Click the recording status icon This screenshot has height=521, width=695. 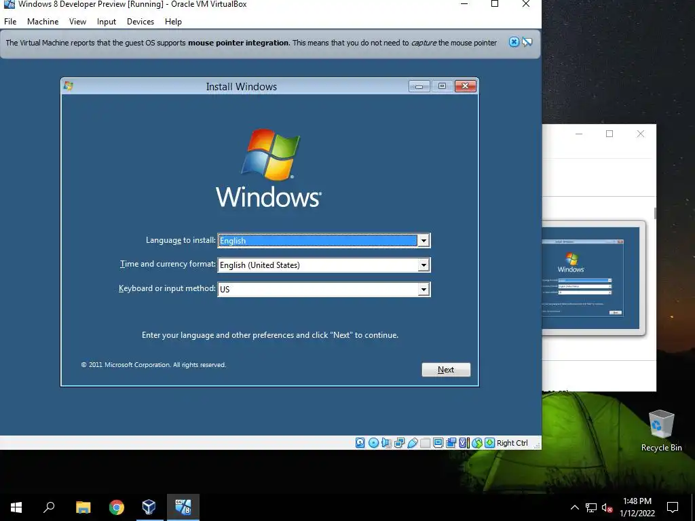tap(451, 442)
